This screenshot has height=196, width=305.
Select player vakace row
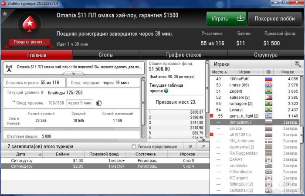(x=255, y=128)
